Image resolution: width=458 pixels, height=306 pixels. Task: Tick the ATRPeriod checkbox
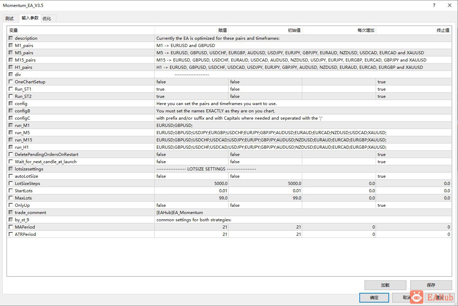11,234
